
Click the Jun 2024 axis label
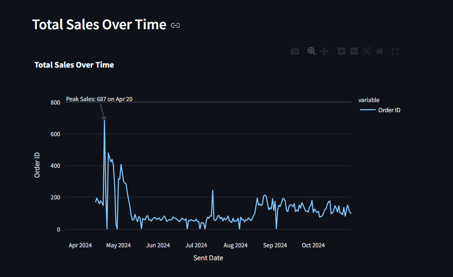coord(158,245)
